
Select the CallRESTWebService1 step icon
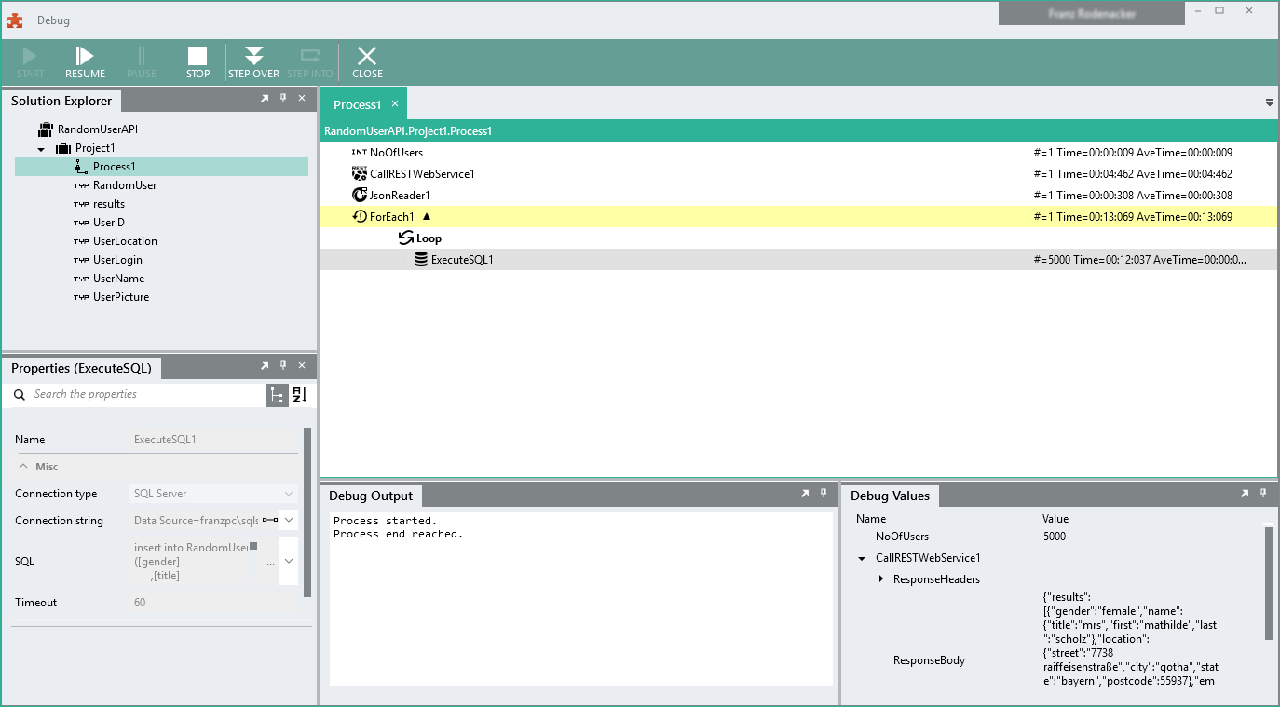[360, 173]
